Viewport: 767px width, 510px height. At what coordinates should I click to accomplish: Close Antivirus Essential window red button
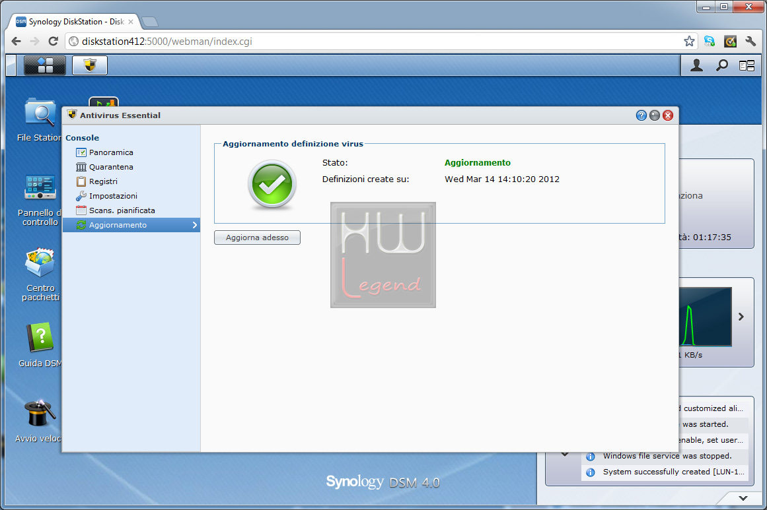(668, 115)
